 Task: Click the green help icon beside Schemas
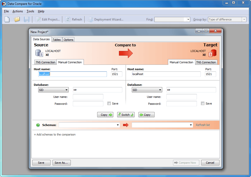38,125
